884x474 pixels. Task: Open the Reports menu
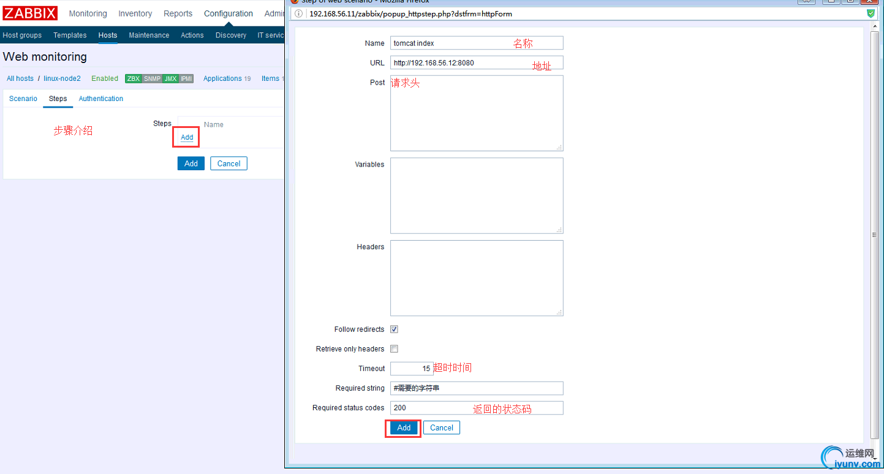(x=178, y=13)
